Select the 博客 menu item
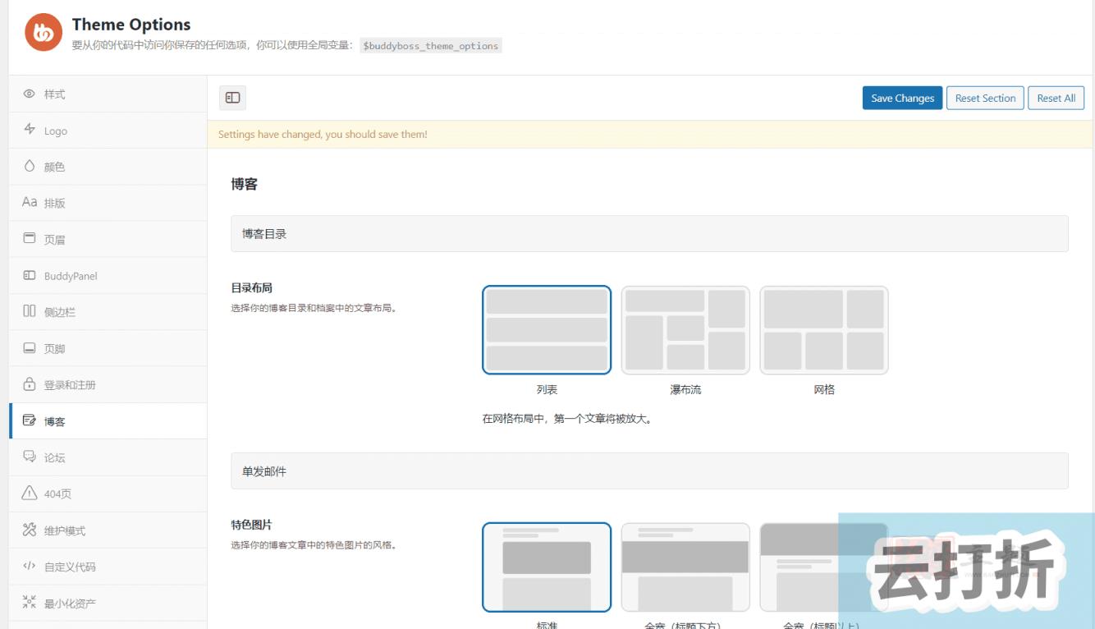Viewport: 1095px width, 629px height. (108, 421)
